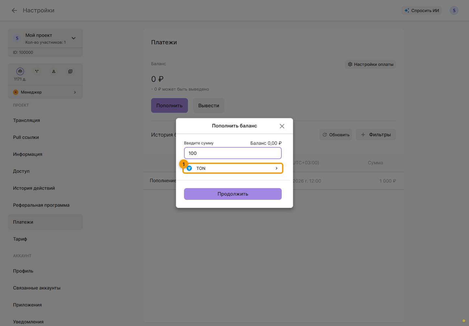The height and width of the screenshot is (326, 469).
Task: Click the Вывести button
Action: [209, 106]
